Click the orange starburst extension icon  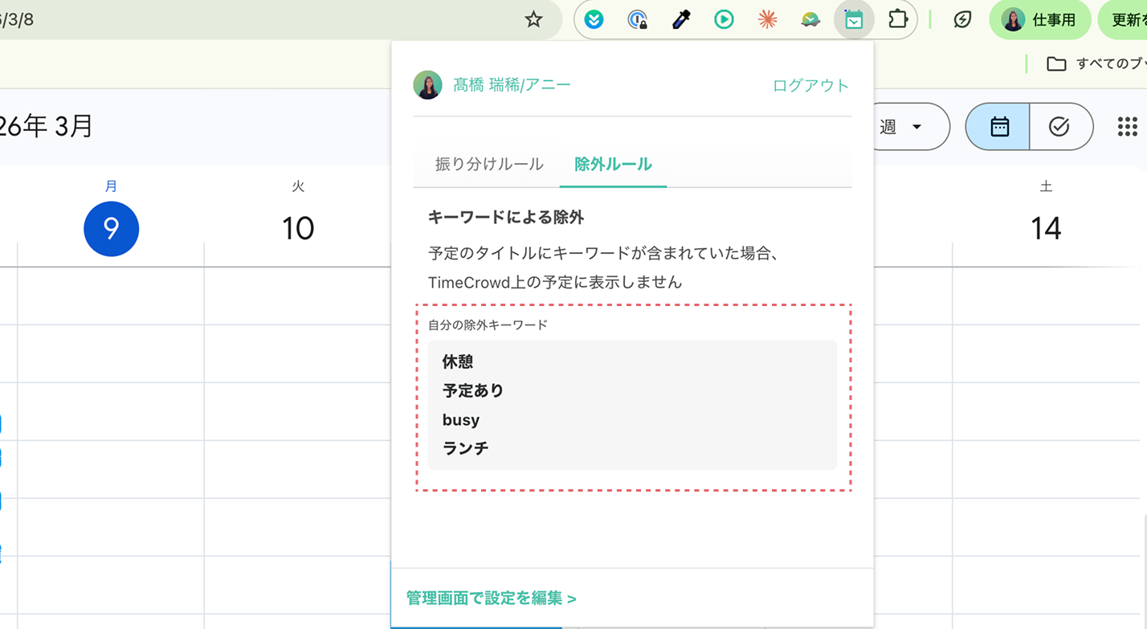tap(767, 19)
